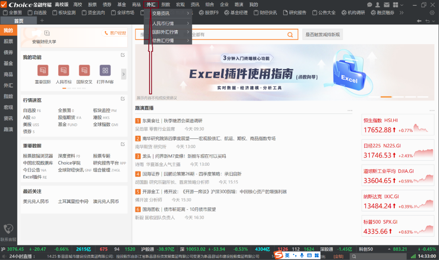Open the 恒生指数 HSI.HI quote card
The height and width of the screenshot is (260, 439).
398,125
